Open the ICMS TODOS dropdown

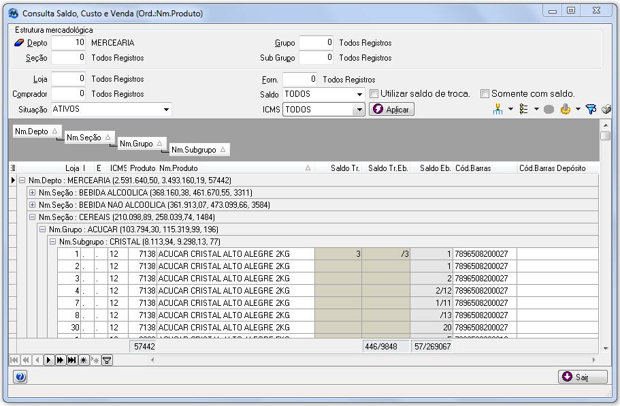tap(359, 110)
